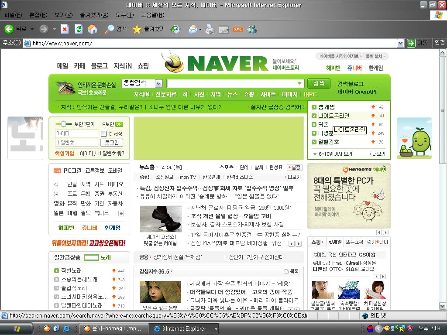Open the 작별노래 trending song link
Screen dimensions: 447x335
pyautogui.click(x=72, y=270)
